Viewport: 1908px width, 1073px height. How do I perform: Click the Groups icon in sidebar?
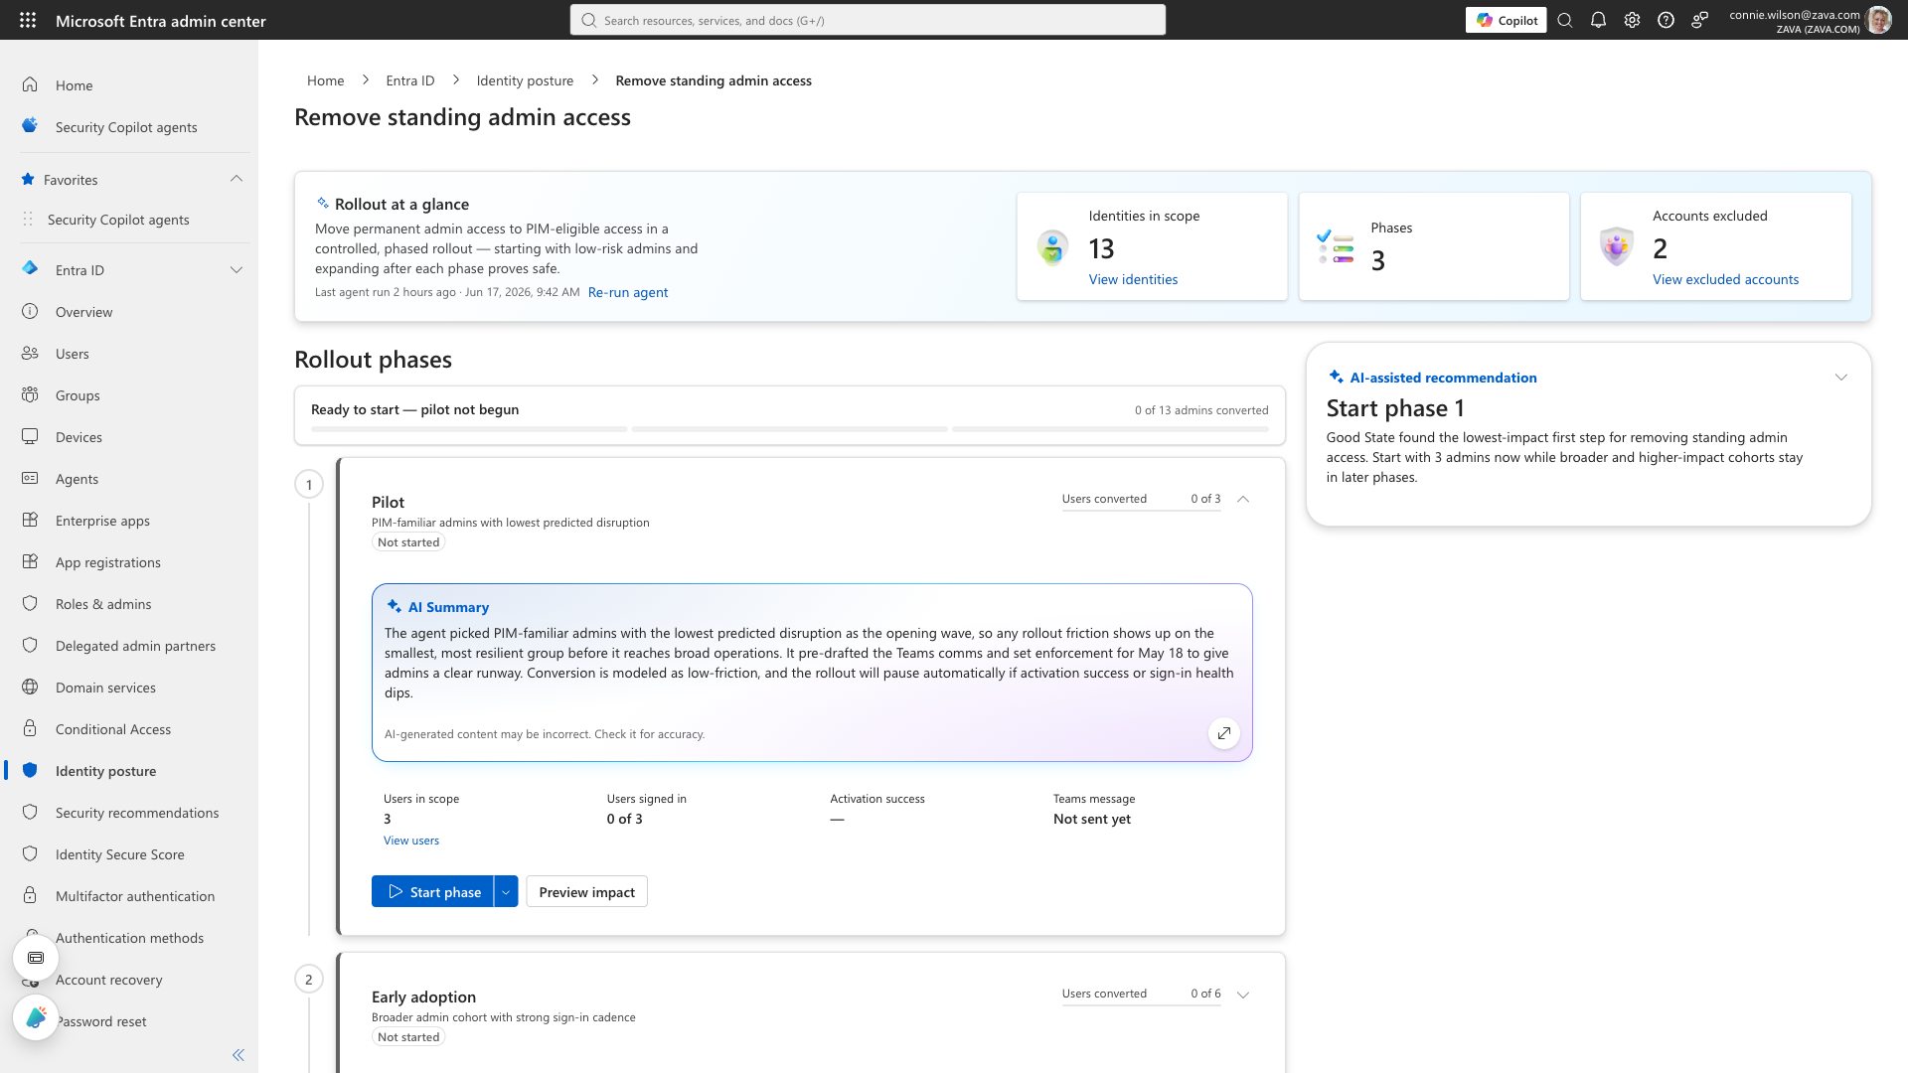point(30,394)
